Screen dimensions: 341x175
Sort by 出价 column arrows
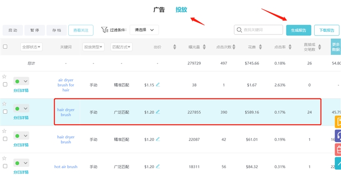[x=175, y=47]
